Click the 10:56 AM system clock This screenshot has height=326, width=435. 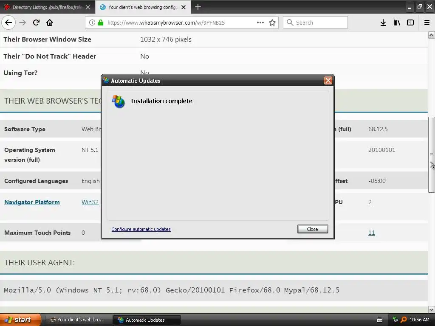[x=419, y=320]
